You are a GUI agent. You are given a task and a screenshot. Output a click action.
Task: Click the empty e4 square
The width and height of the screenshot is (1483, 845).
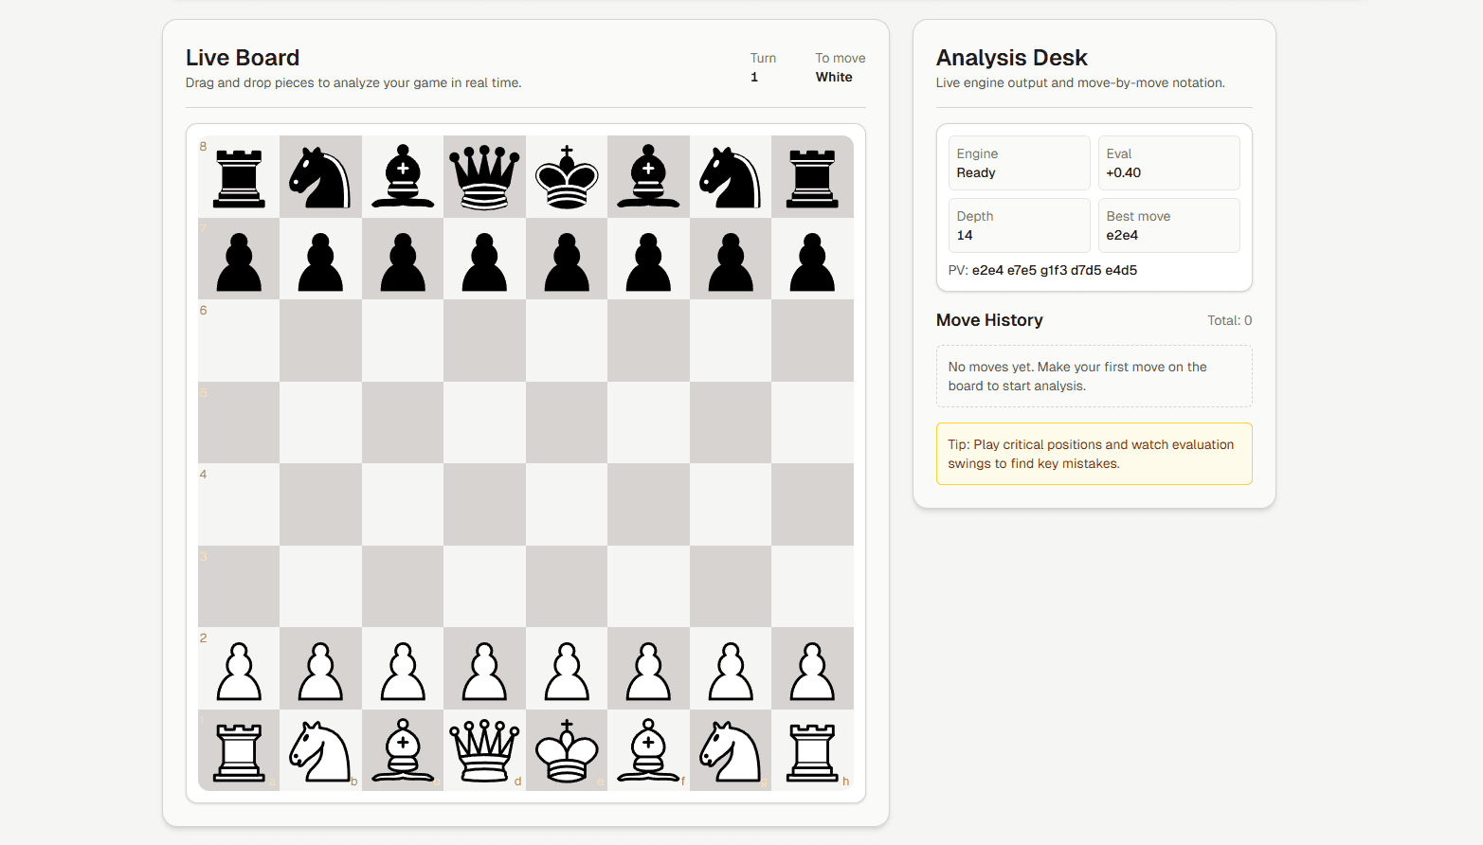tap(567, 505)
